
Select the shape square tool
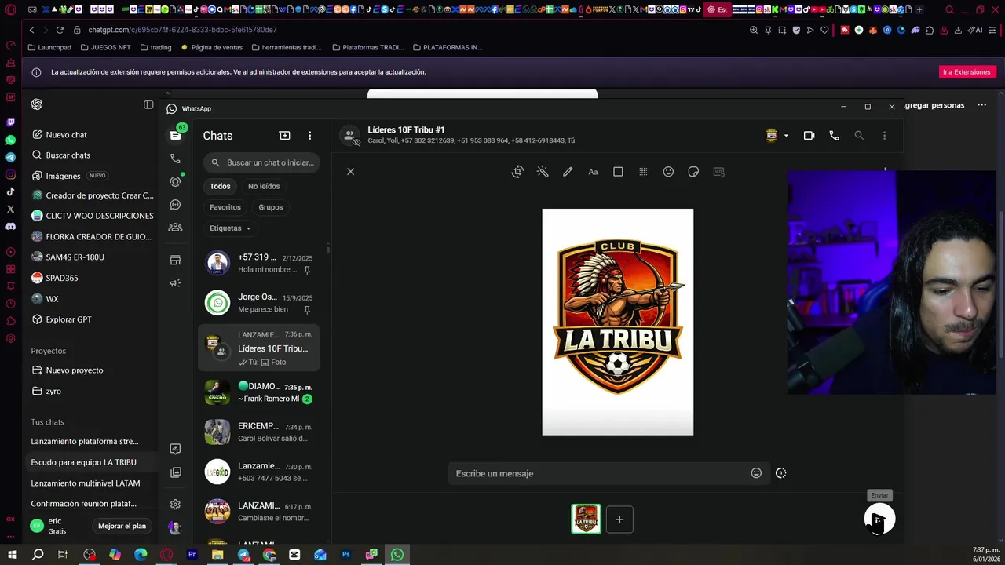click(x=618, y=172)
